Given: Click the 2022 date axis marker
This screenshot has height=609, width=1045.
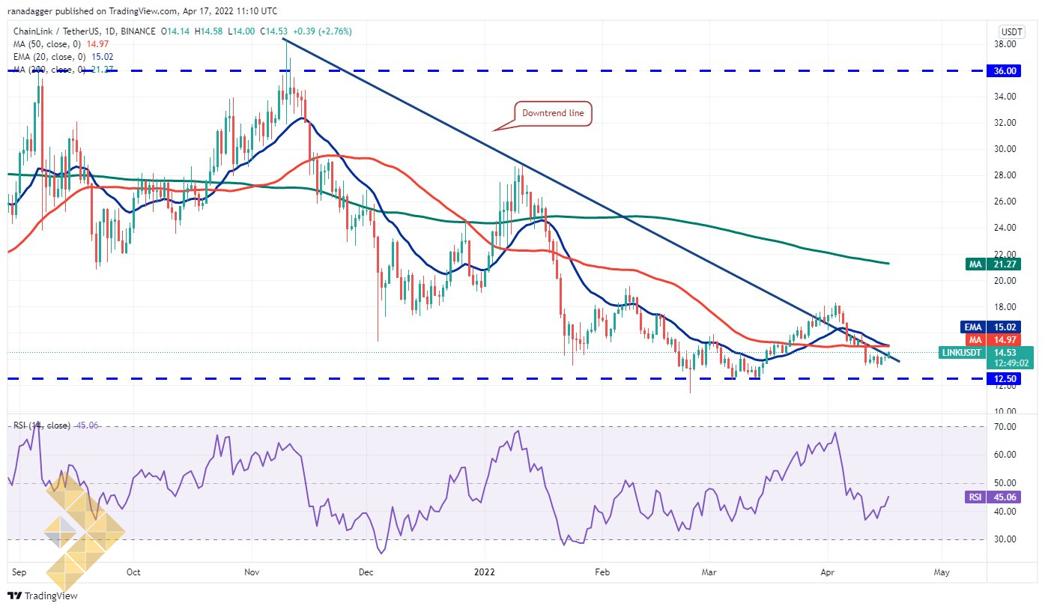Looking at the screenshot, I should pyautogui.click(x=482, y=572).
